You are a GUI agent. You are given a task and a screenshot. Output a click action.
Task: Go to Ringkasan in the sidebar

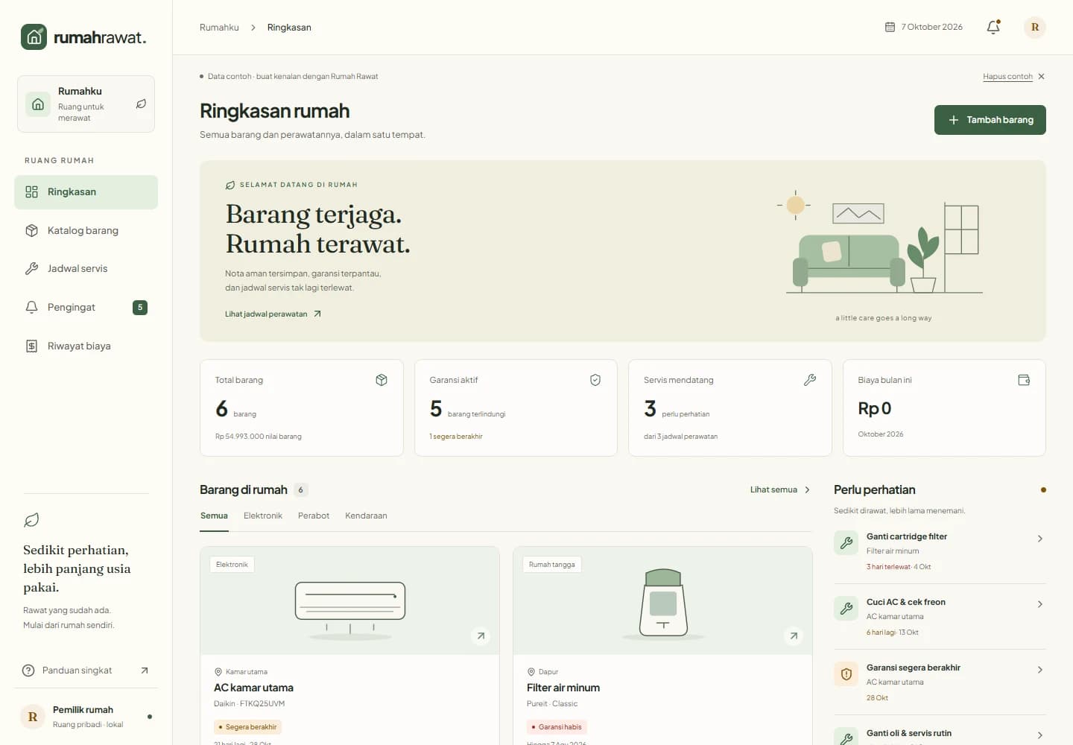[x=86, y=192]
